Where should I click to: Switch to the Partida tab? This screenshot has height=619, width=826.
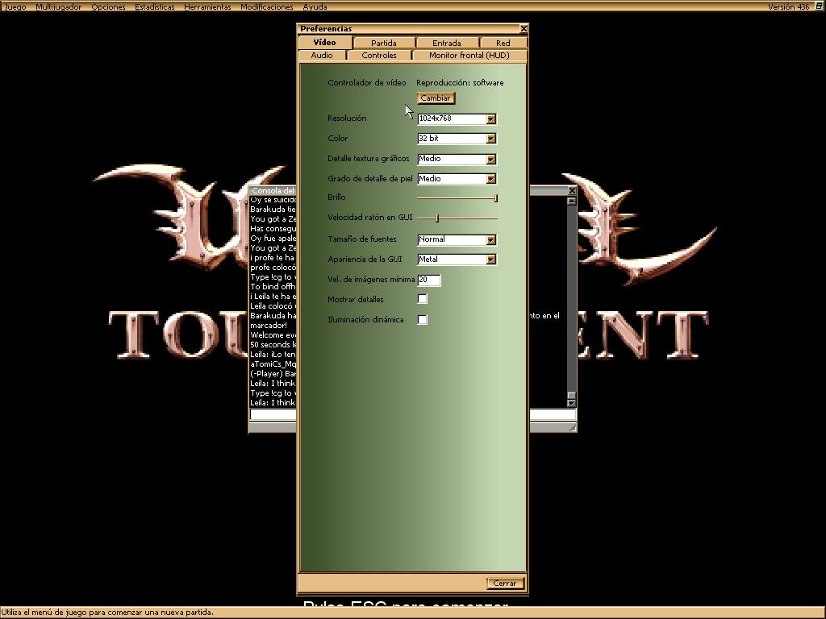tap(384, 44)
